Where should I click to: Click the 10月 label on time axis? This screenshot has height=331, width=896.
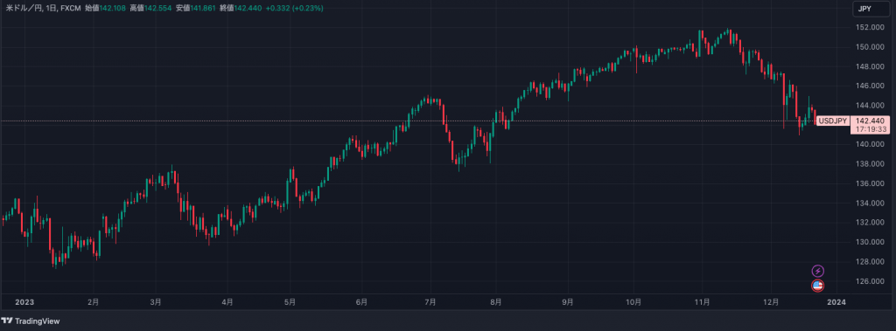coord(633,302)
